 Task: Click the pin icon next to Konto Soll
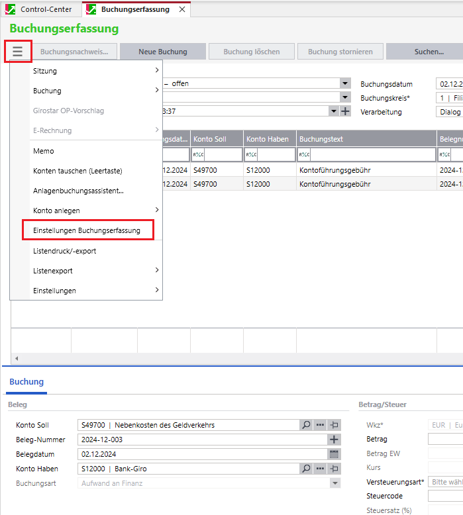334,425
